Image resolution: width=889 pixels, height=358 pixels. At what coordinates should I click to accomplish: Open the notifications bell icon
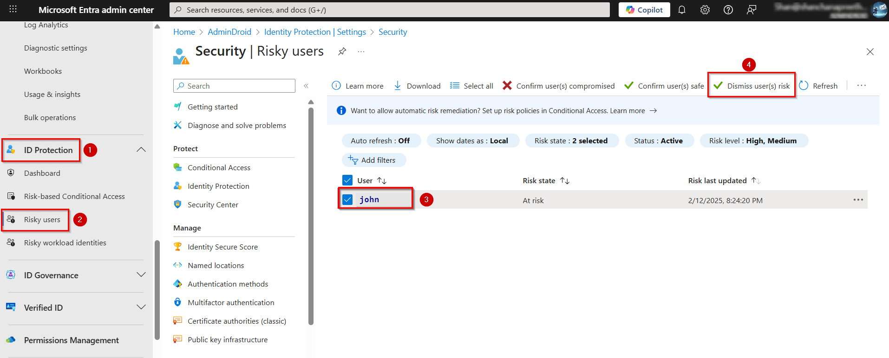tap(681, 10)
